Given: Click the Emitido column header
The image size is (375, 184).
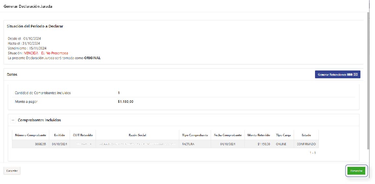Looking at the screenshot, I should (59, 135).
